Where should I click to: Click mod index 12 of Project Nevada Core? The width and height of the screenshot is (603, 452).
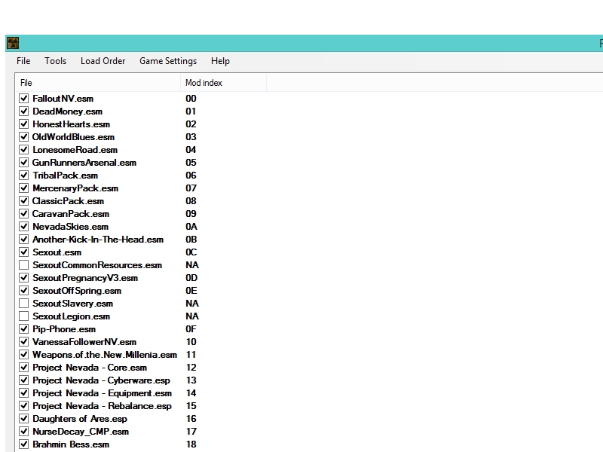191,368
